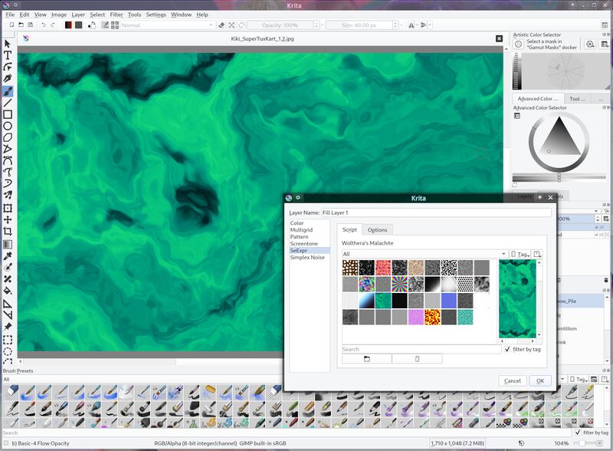Click the OK button in dialog
The width and height of the screenshot is (613, 451).
pyautogui.click(x=540, y=380)
